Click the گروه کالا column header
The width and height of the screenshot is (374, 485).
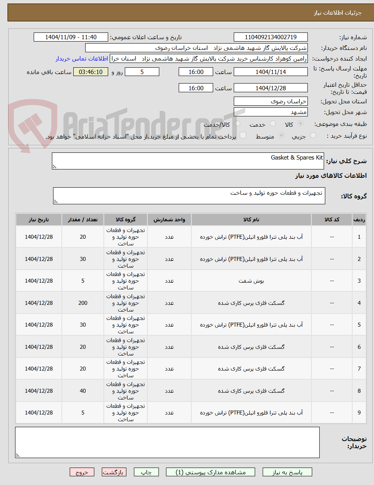tap(126, 220)
